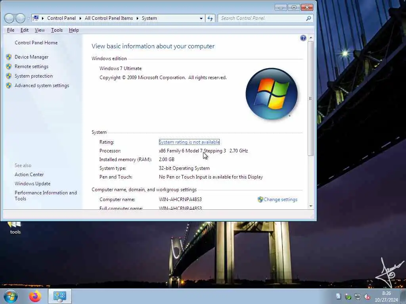Viewport: 406px width, 304px height.
Task: Minimize the System window
Action: [281, 8]
